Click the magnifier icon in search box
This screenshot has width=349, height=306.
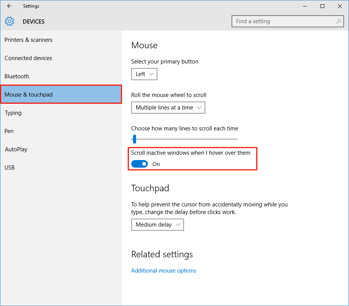[x=338, y=21]
